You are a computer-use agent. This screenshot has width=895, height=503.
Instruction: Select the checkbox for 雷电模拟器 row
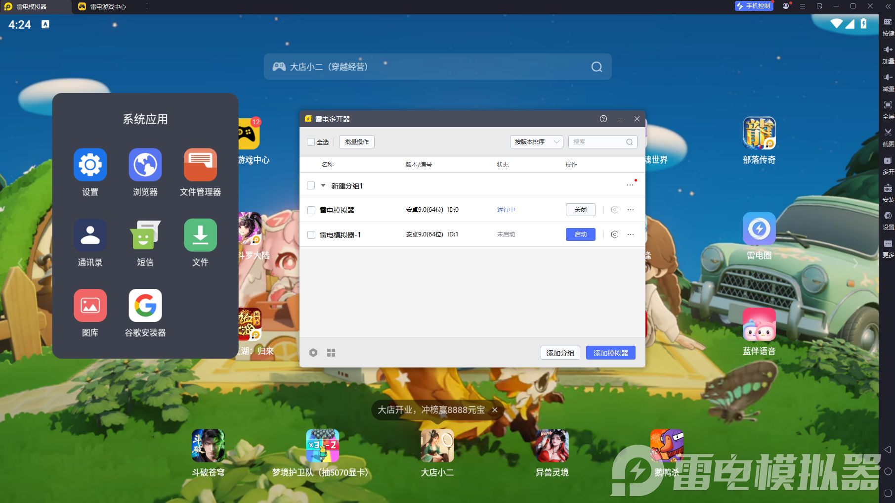point(311,210)
